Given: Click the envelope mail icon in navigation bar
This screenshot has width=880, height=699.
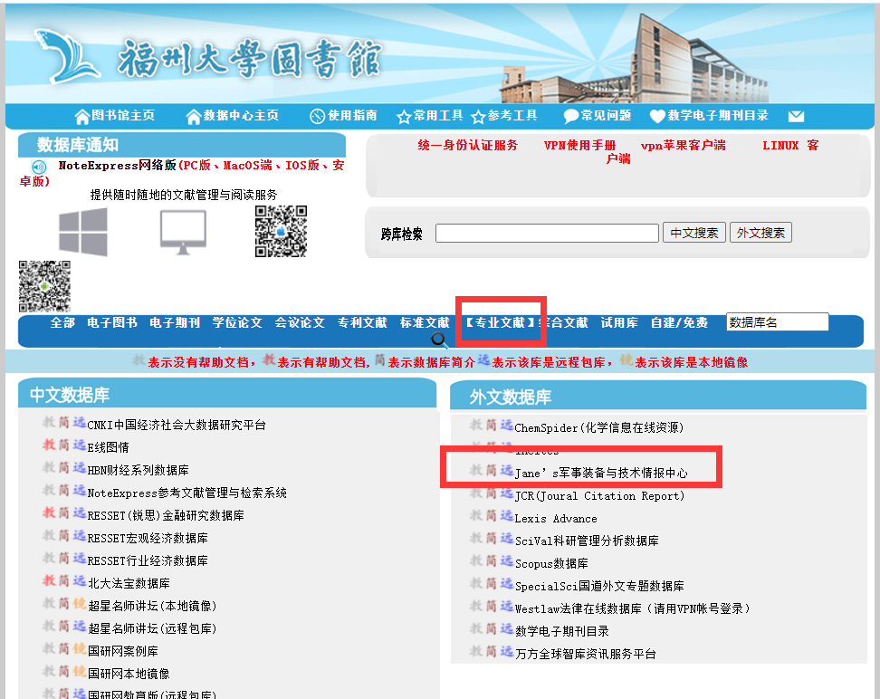Looking at the screenshot, I should click(x=796, y=117).
